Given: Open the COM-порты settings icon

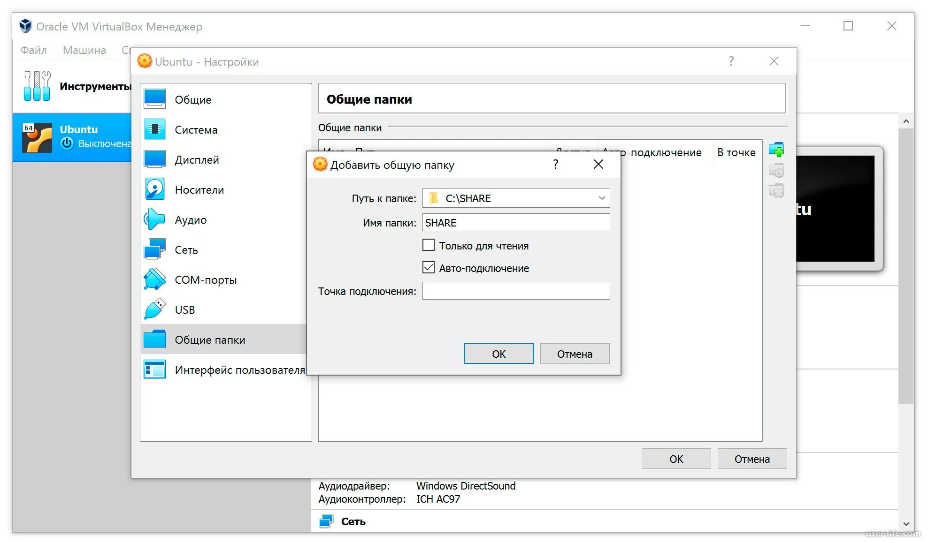Looking at the screenshot, I should tap(154, 279).
